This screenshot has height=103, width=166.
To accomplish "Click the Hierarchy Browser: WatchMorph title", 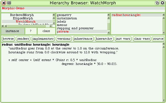I will coord(83,3).
